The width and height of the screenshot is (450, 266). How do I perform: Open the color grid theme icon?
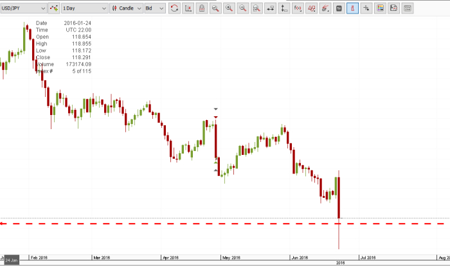point(381,8)
